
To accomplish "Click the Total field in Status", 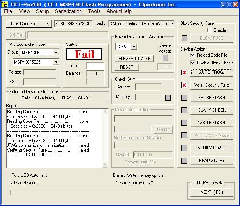I will pyautogui.click(x=95, y=66).
